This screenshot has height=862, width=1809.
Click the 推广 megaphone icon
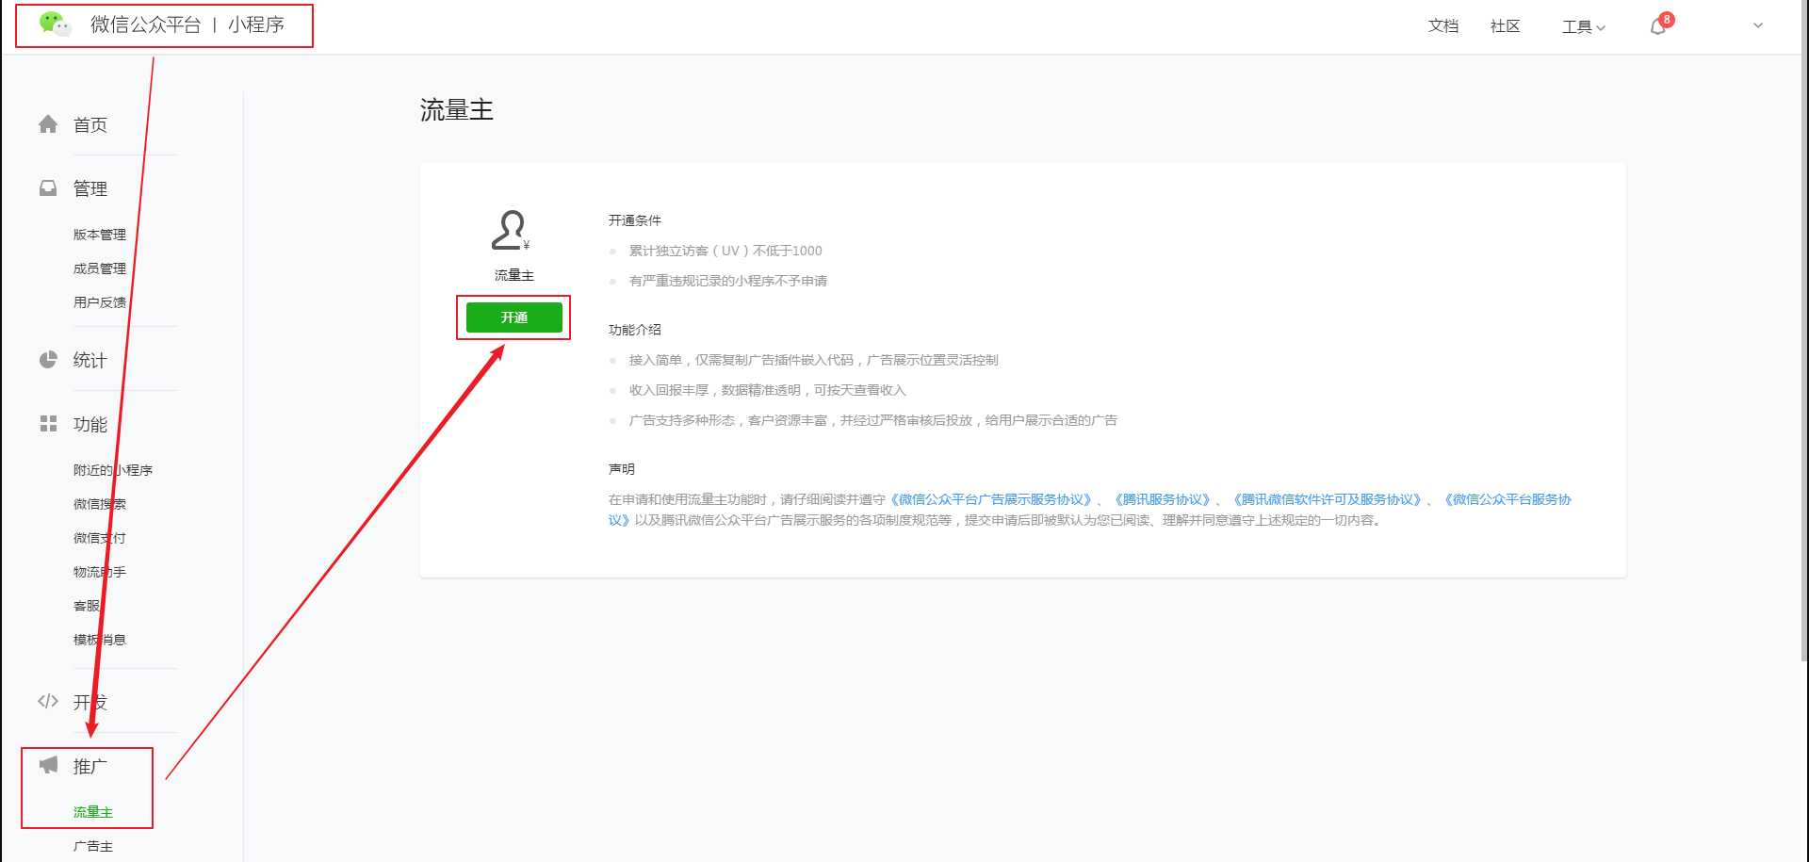coord(48,765)
